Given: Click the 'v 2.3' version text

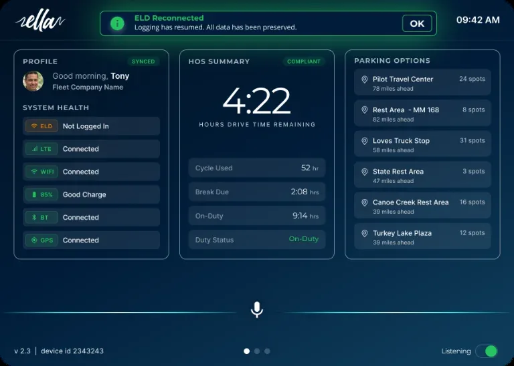Looking at the screenshot, I should click(x=22, y=351).
